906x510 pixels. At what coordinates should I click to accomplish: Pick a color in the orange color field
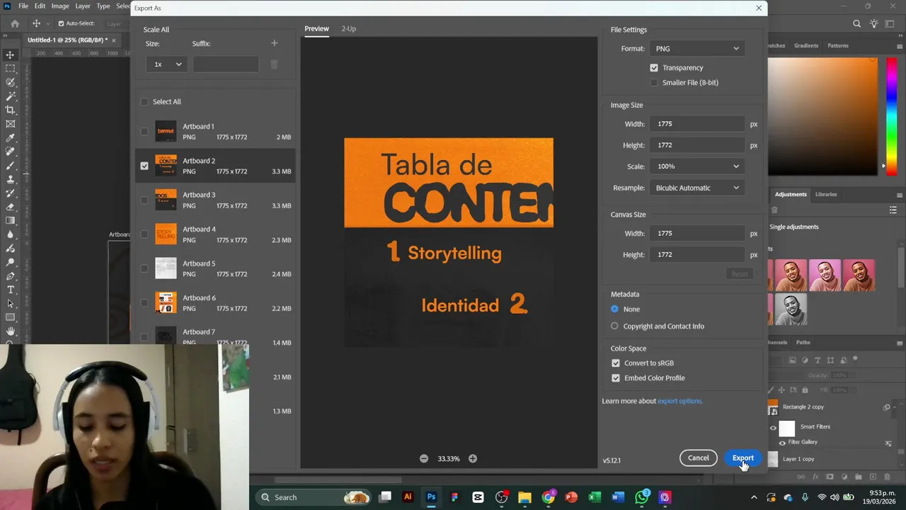pos(822,116)
